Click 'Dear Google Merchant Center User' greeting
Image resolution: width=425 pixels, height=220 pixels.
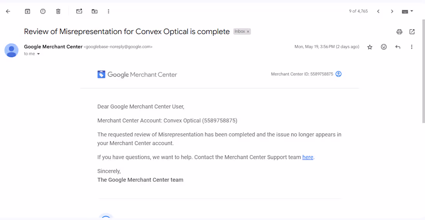point(141,106)
